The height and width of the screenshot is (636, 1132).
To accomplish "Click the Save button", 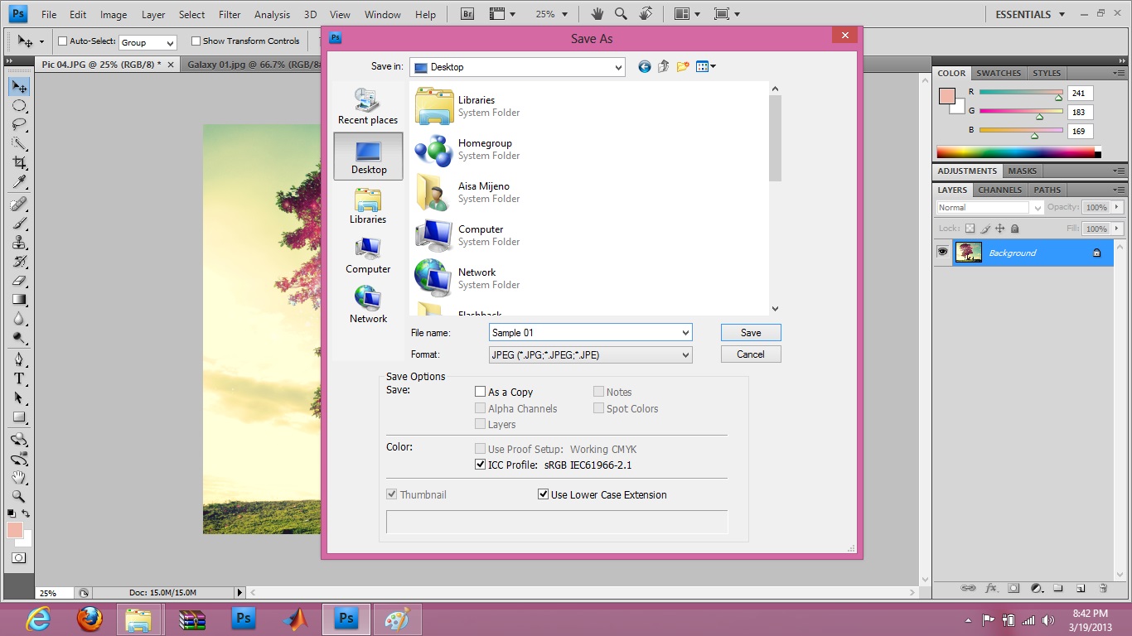I will (751, 332).
